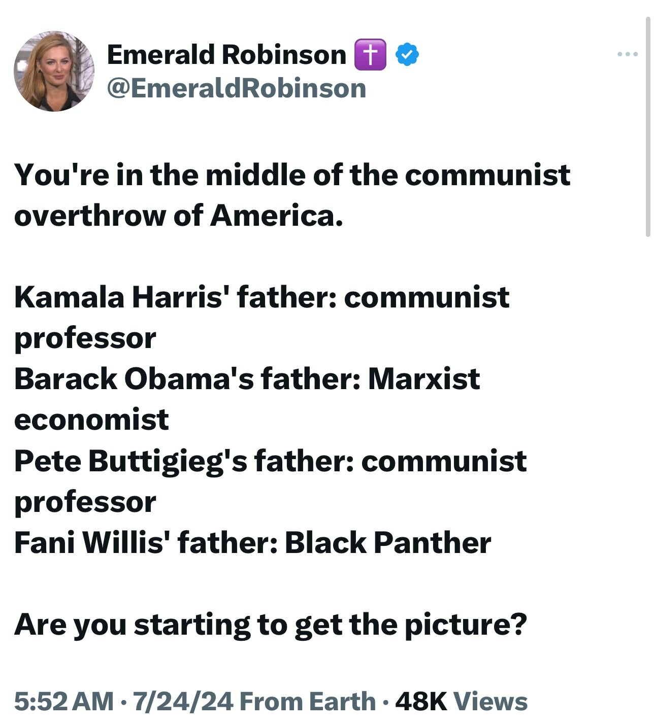
Task: Click the purple cross emoji icon
Action: pyautogui.click(x=370, y=54)
